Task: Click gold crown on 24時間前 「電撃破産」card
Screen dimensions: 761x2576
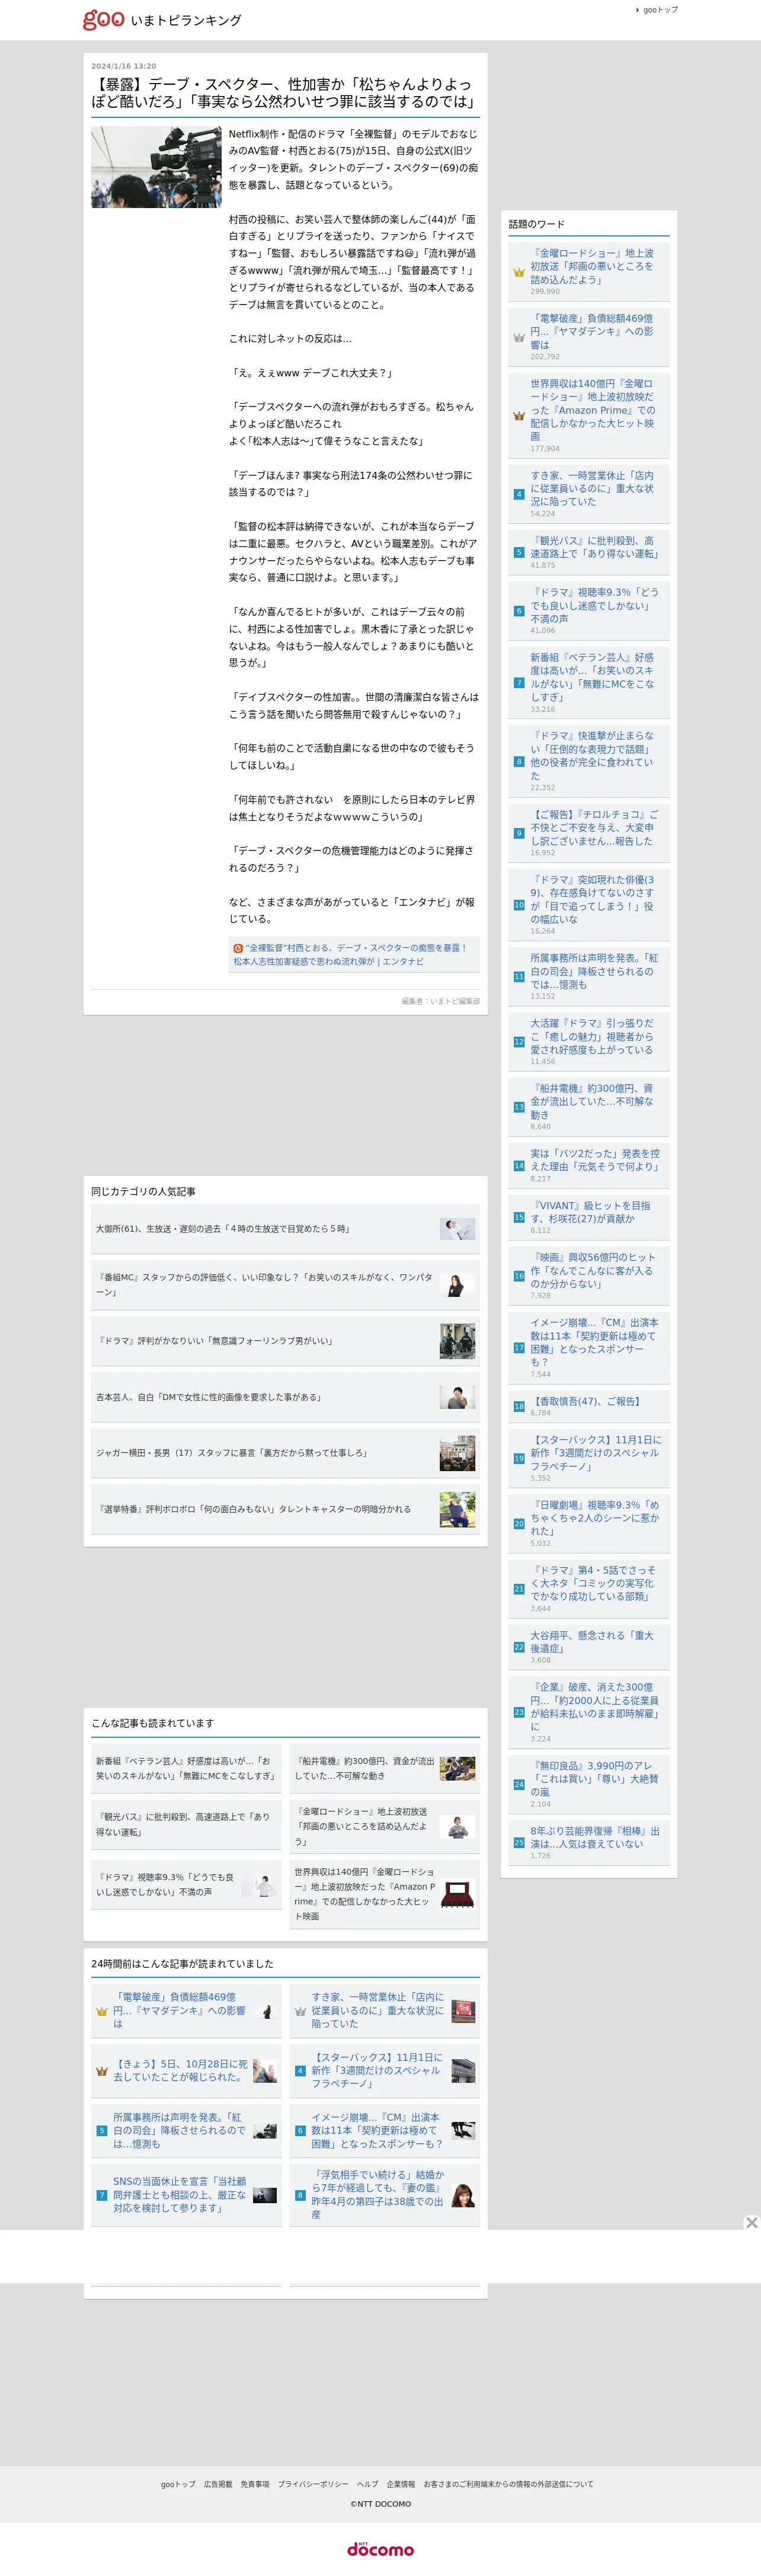Action: point(101,2011)
